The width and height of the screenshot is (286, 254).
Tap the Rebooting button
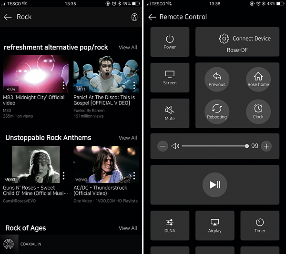coord(217,112)
